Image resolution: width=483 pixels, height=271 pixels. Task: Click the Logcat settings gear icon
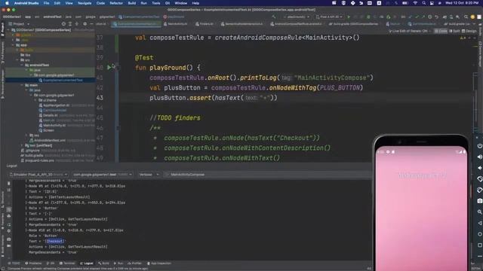tap(8, 231)
